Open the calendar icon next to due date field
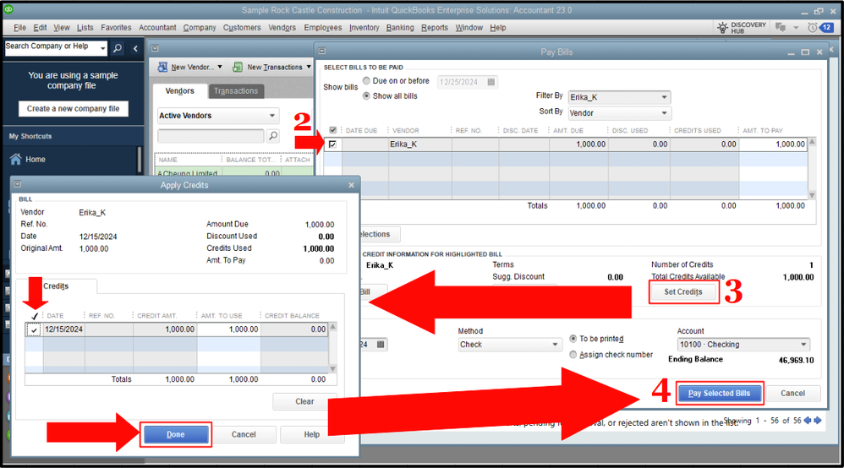The width and height of the screenshot is (844, 468). click(491, 82)
